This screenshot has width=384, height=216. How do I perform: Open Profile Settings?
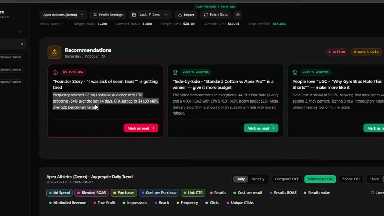click(108, 15)
